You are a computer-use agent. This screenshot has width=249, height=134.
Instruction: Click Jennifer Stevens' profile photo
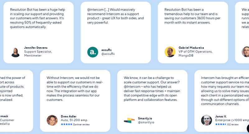point(15,52)
